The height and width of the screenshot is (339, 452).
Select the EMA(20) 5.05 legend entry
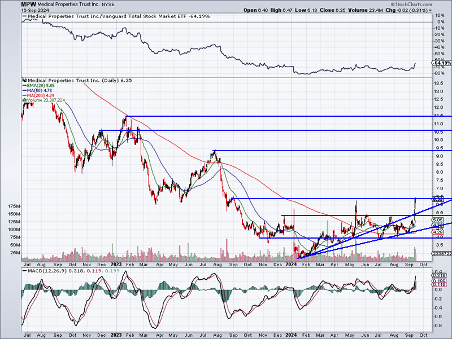[38, 86]
